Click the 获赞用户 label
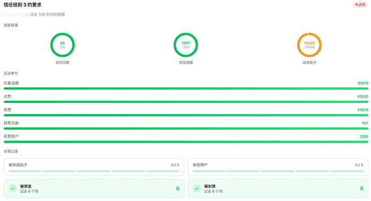Viewport: 371px width, 201px height. pyautogui.click(x=11, y=136)
